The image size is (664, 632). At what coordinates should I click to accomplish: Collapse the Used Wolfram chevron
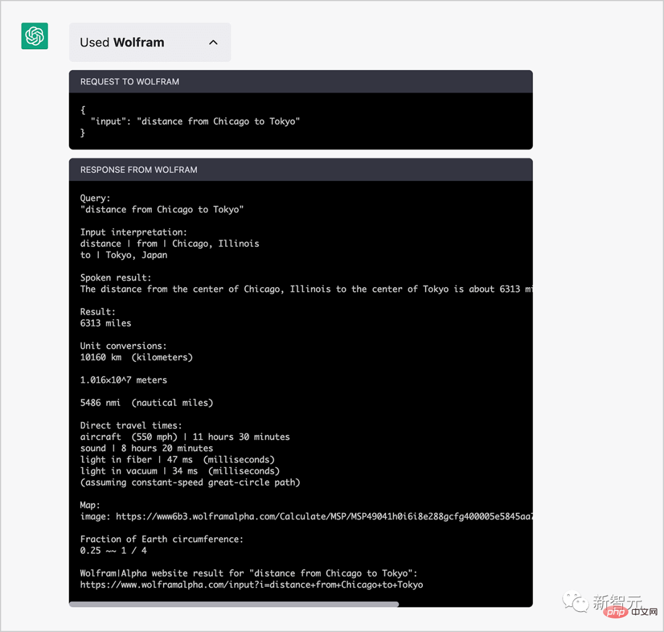pos(213,42)
